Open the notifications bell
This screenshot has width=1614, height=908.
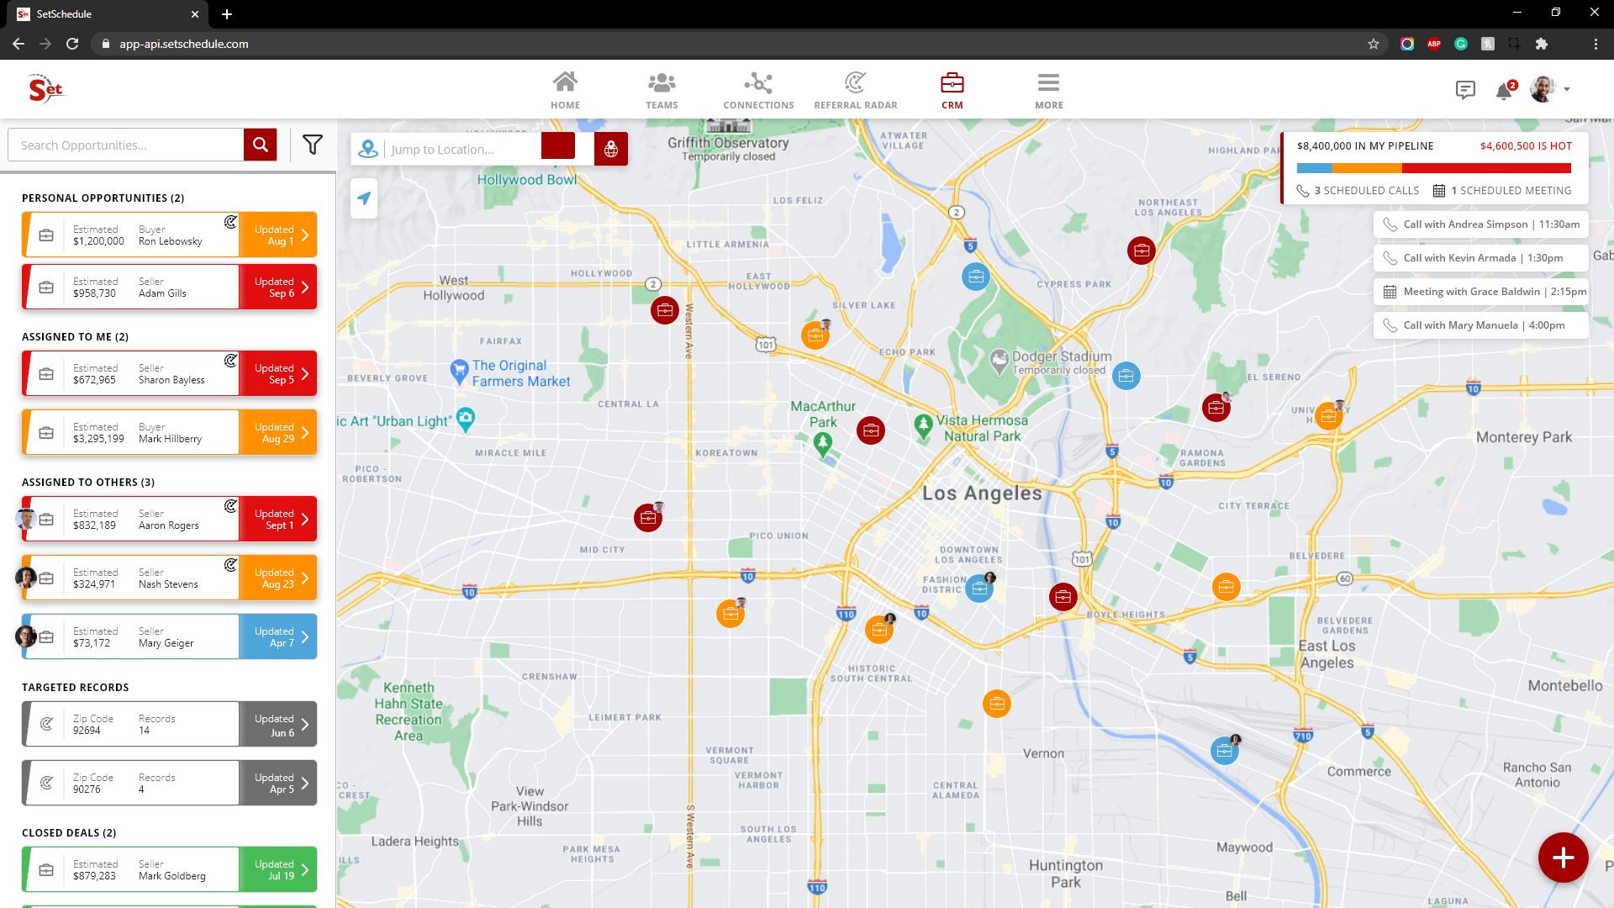pos(1504,91)
